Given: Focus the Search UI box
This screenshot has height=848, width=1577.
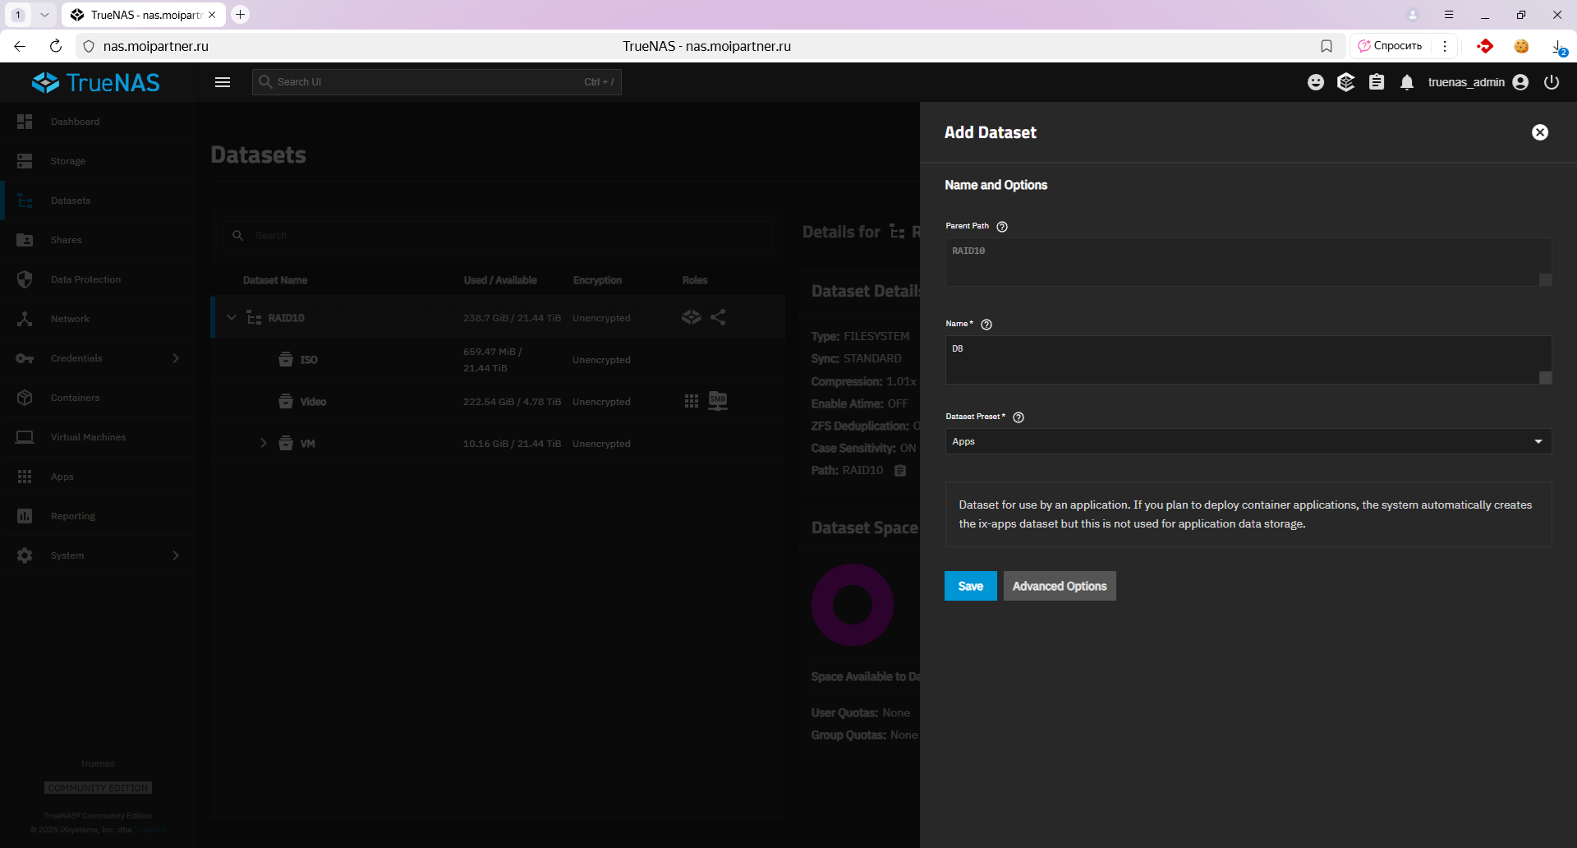Looking at the screenshot, I should tap(435, 82).
